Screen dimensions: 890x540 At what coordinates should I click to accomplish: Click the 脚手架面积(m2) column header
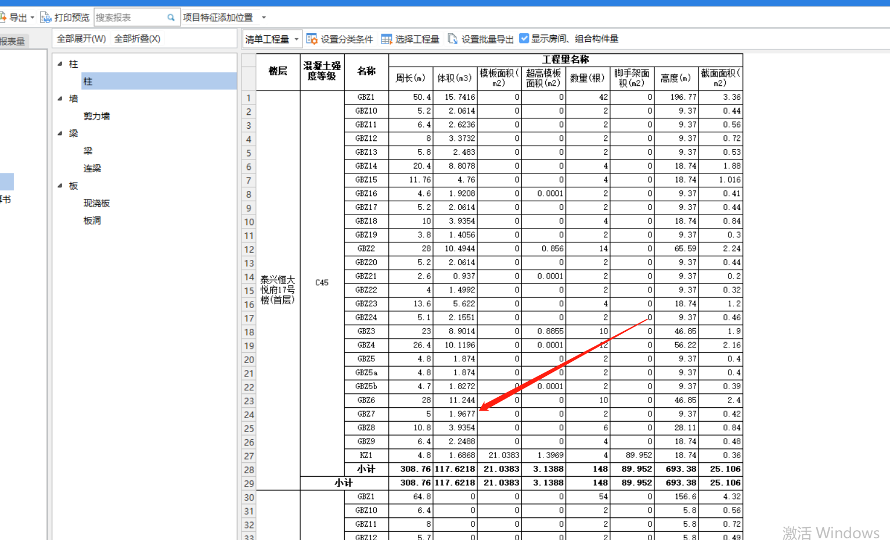[632, 78]
